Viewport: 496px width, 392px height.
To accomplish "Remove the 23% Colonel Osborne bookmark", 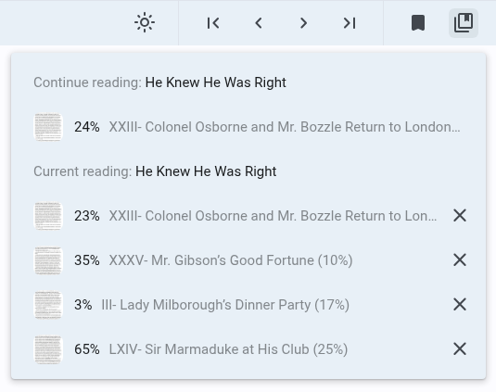I will [x=460, y=216].
